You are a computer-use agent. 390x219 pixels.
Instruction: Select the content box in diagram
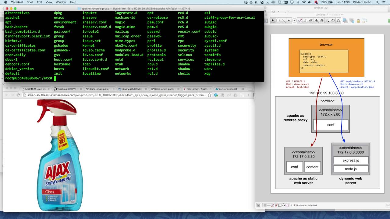tap(312, 167)
